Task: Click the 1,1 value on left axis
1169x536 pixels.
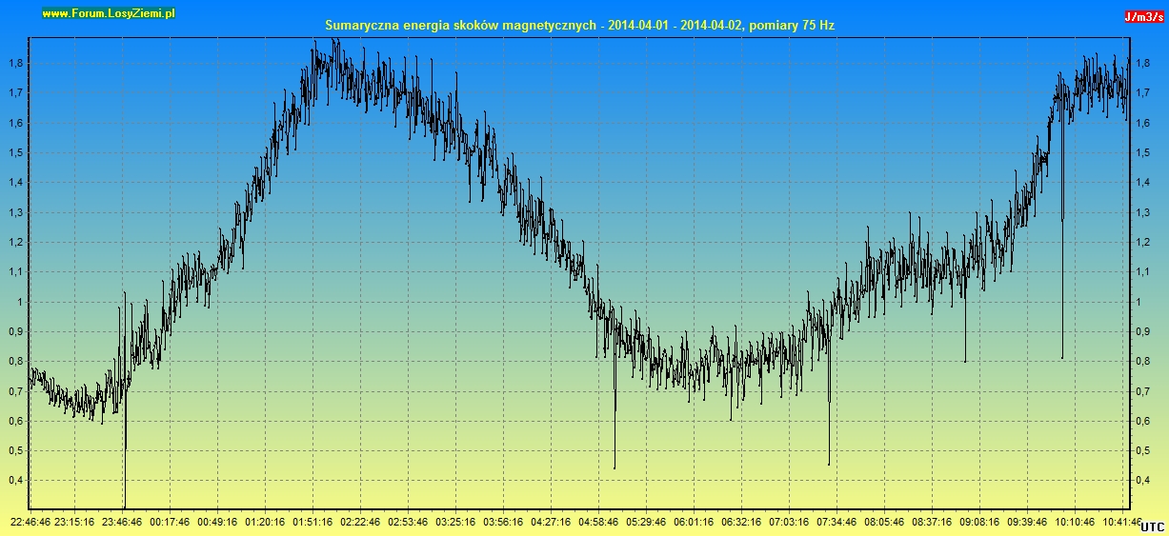Action: (16, 271)
